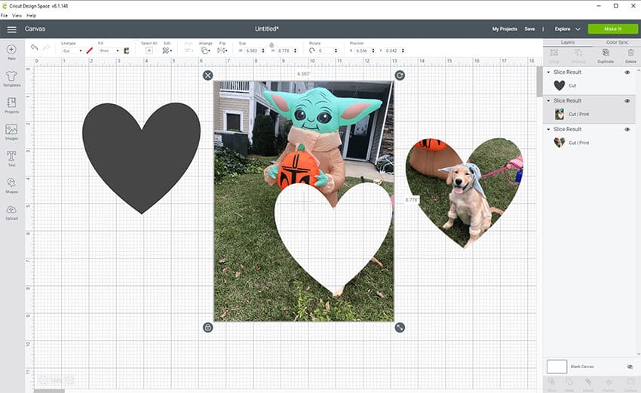Click the lock aspect ratio icon above size
The width and height of the screenshot is (641, 393).
click(x=271, y=45)
